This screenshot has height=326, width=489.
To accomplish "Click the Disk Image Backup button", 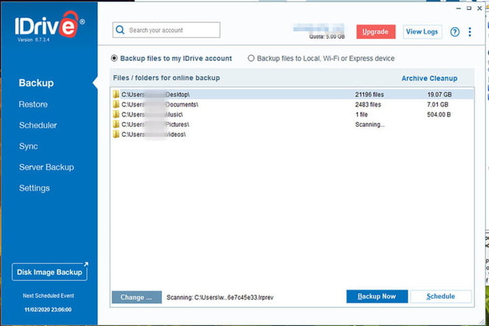I will tap(50, 272).
